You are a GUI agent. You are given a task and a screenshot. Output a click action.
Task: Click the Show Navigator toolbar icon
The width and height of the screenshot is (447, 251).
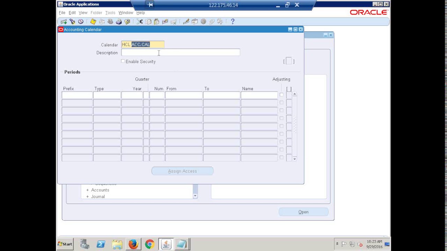[x=81, y=22]
